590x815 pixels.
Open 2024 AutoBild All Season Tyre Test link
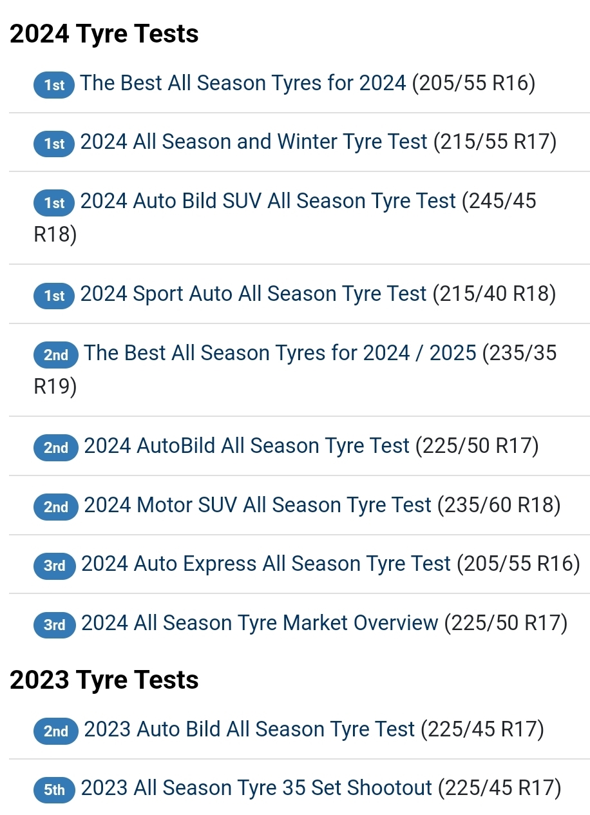pos(247,446)
